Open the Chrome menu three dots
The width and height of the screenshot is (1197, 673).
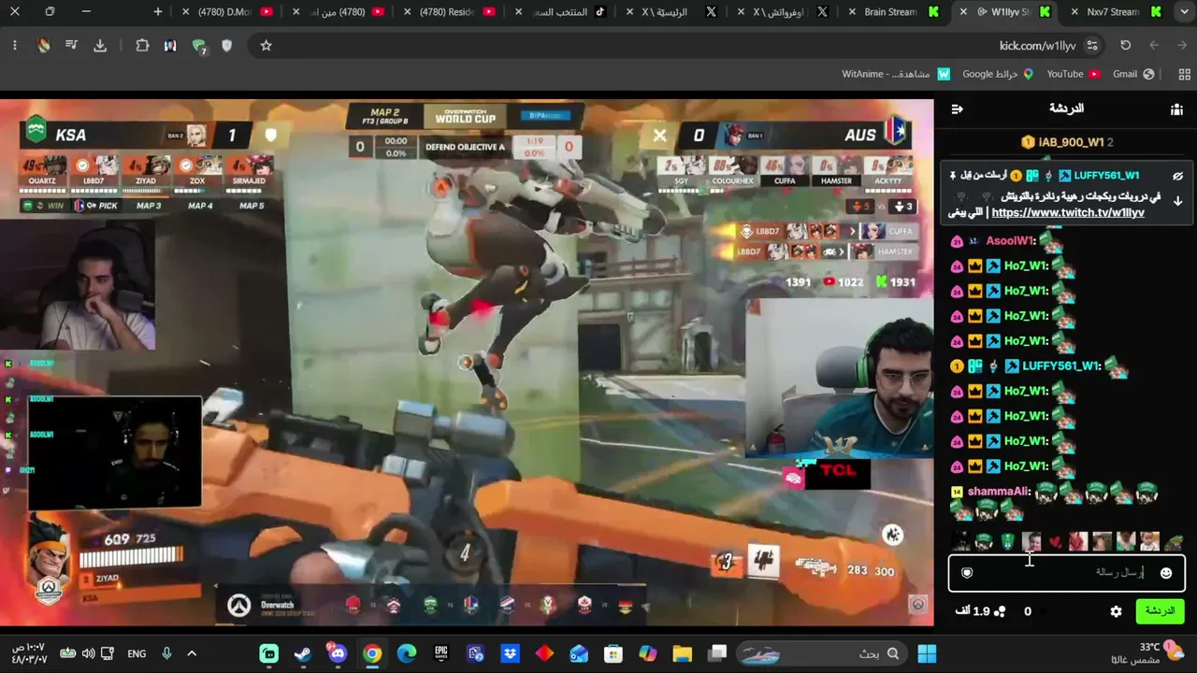[x=15, y=46]
